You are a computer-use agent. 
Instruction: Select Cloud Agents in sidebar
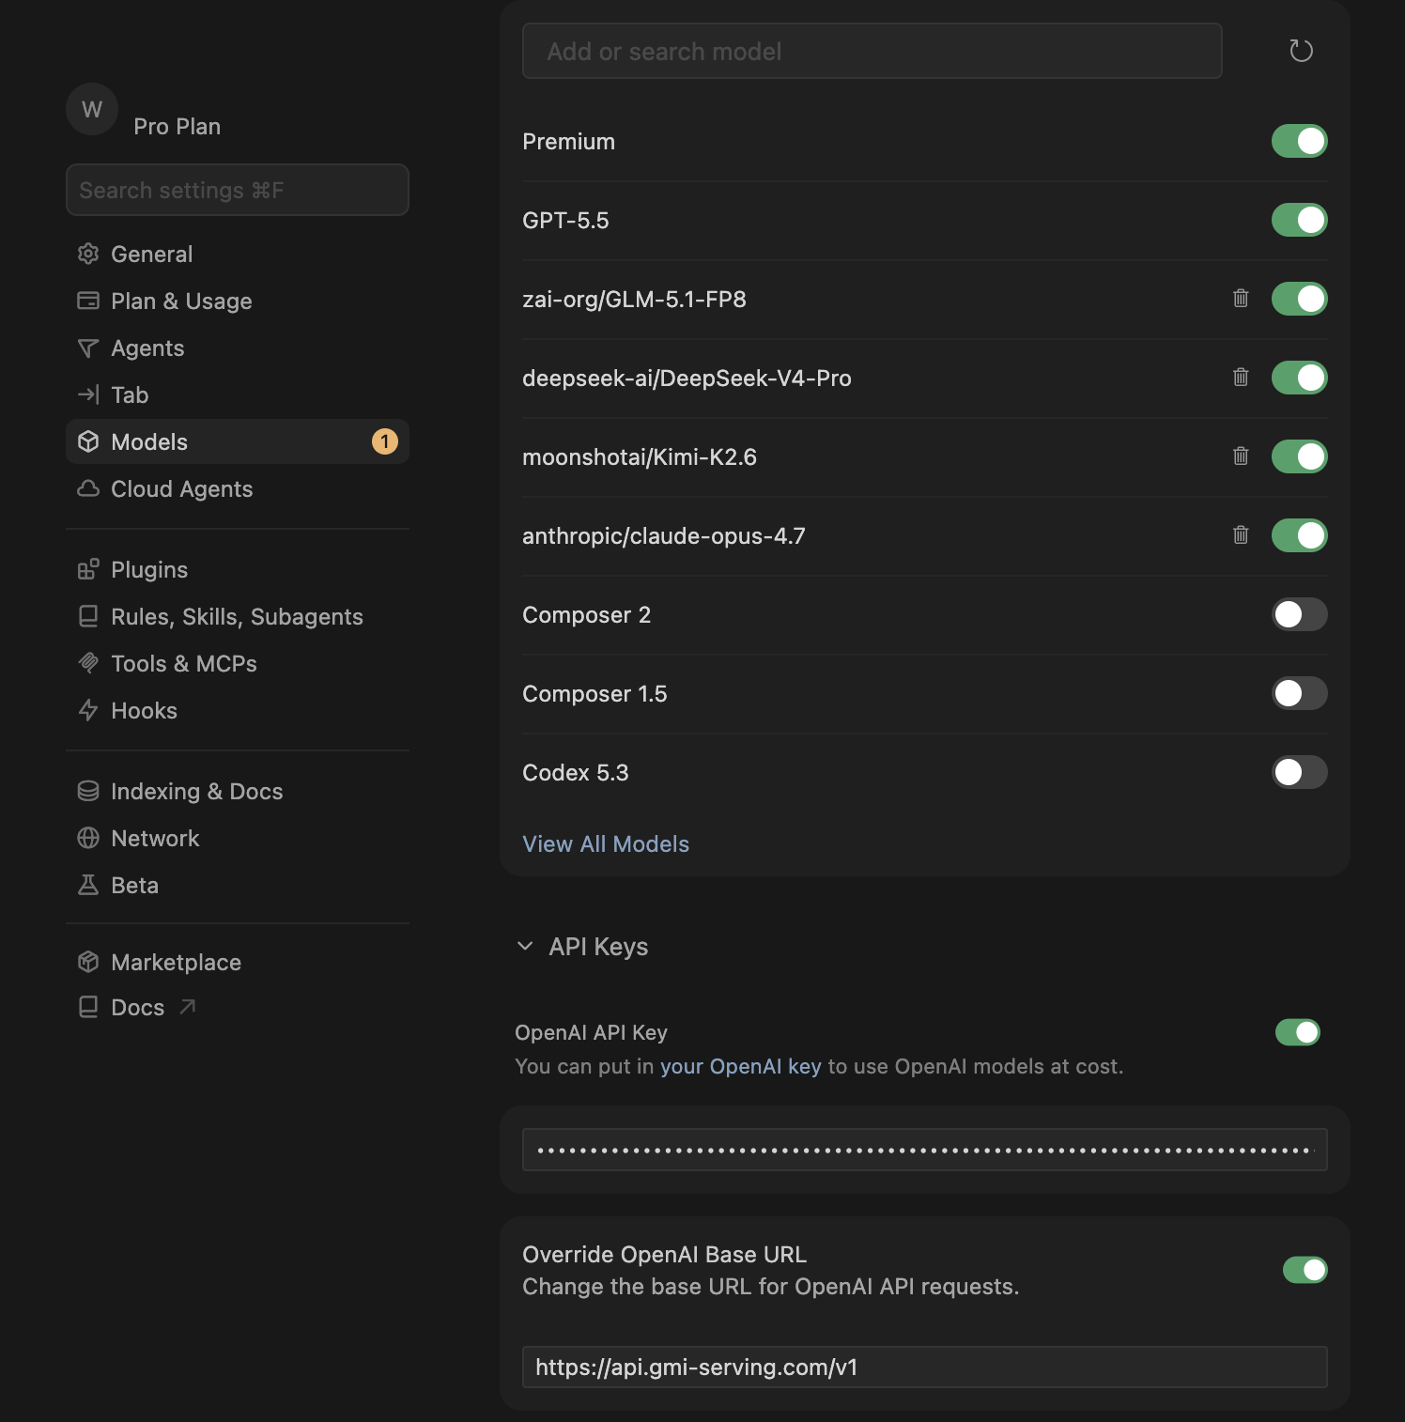click(238, 488)
